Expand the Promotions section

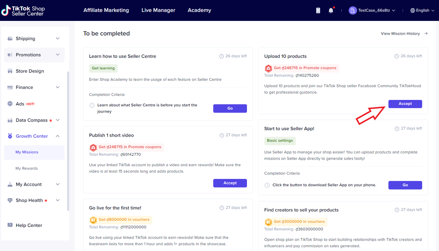pyautogui.click(x=58, y=55)
